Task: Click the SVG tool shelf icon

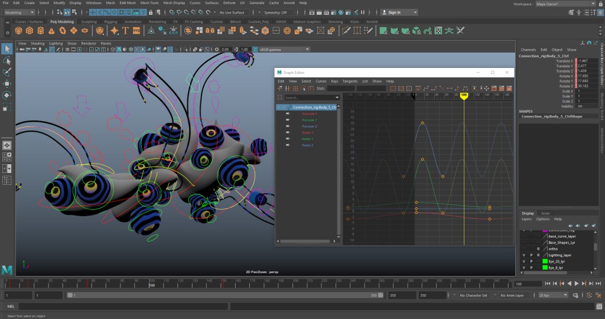Action: [136, 31]
